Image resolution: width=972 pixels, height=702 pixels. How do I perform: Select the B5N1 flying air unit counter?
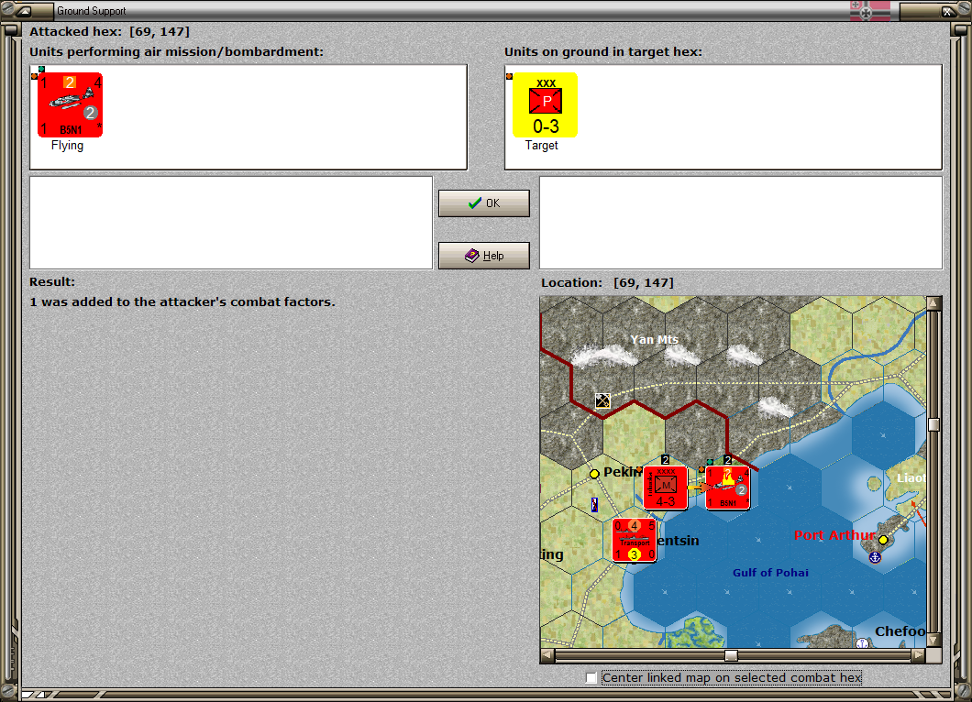[70, 104]
